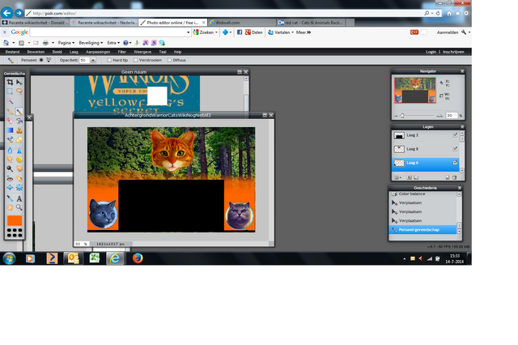Toggle visibility of Laag 8
The width and height of the screenshot is (518, 345).
coord(455,149)
